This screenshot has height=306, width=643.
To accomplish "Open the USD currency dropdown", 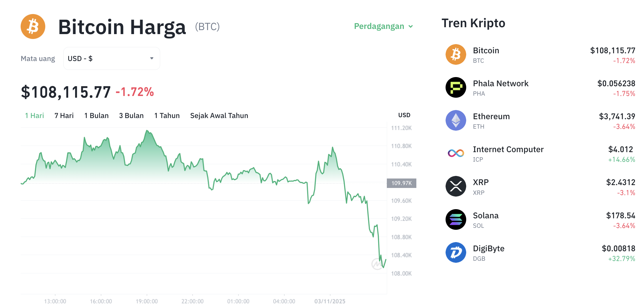I will [111, 58].
